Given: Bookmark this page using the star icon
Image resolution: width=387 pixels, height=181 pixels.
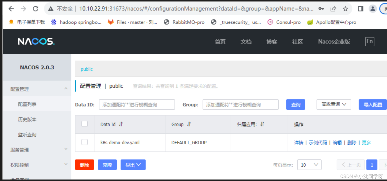Looking at the screenshot, I should coord(345,8).
